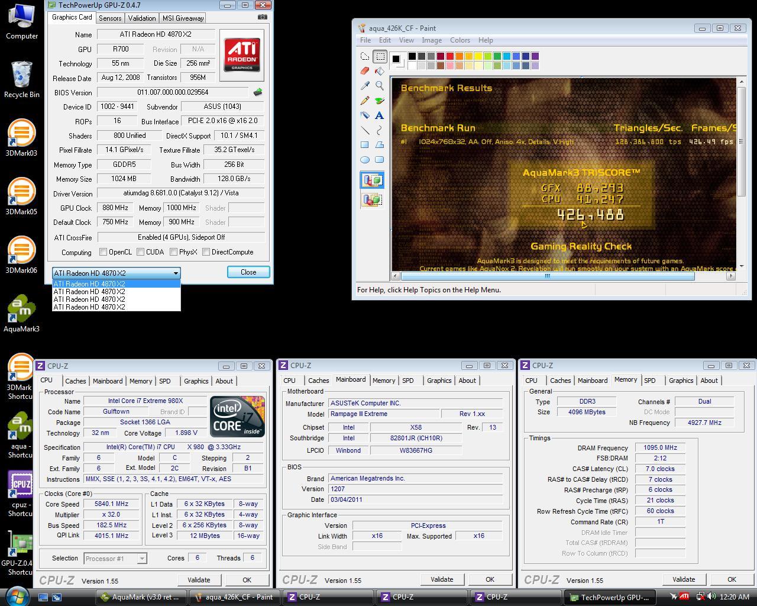Open the MSI Giveaway tab in GPU-Z
757x606 pixels.
pos(183,18)
